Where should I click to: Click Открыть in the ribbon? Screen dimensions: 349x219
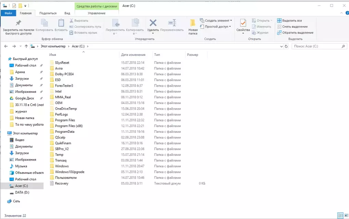263,21
